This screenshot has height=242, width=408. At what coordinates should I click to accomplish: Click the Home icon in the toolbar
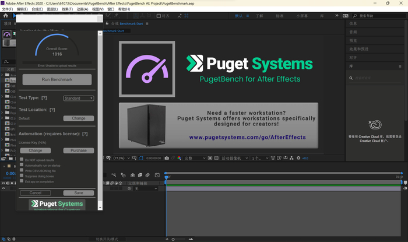(5, 16)
